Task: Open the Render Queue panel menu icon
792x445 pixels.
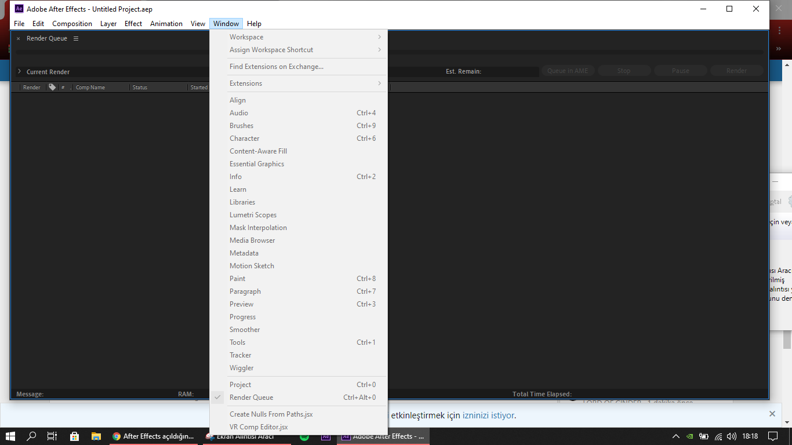Action: pyautogui.click(x=76, y=38)
